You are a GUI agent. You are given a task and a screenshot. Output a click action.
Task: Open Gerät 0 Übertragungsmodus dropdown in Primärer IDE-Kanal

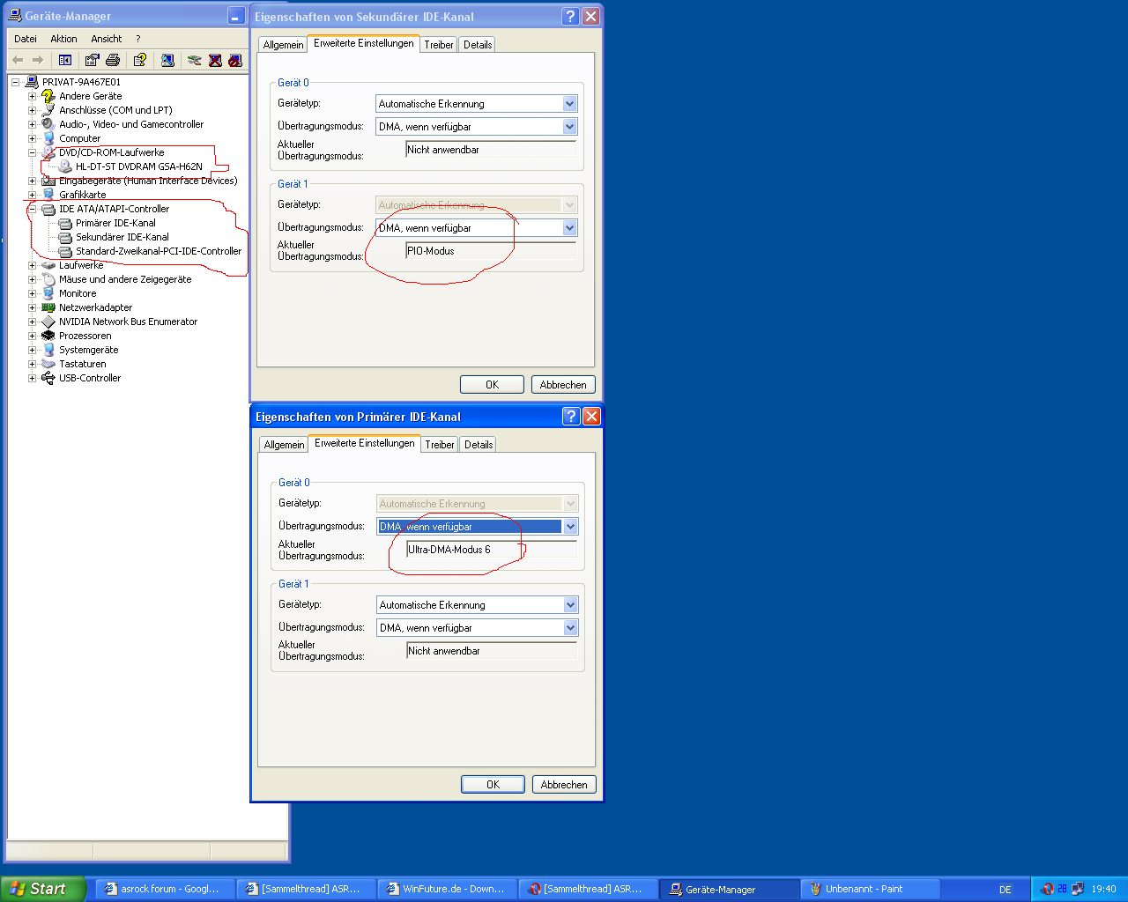(570, 527)
